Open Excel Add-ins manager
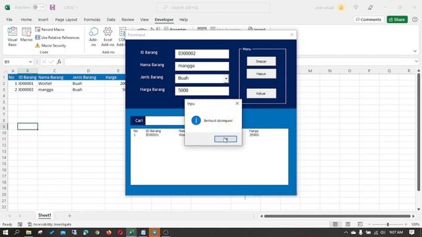This screenshot has height=237, width=422. pyautogui.click(x=107, y=37)
